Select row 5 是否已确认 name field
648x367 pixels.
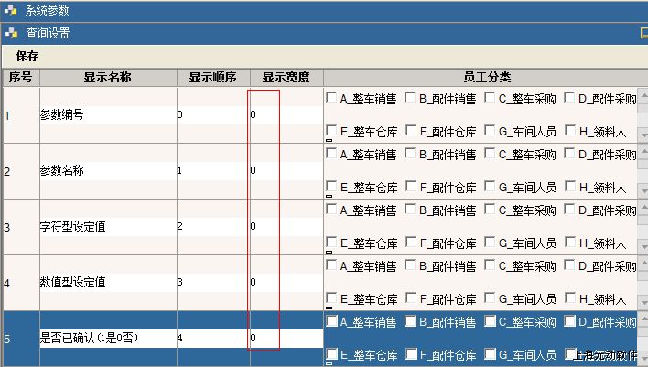tap(107, 338)
